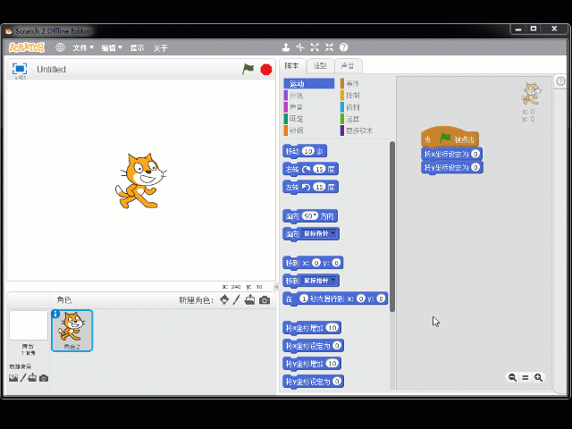
Task: Open the 提示 menu item
Action: coord(137,47)
